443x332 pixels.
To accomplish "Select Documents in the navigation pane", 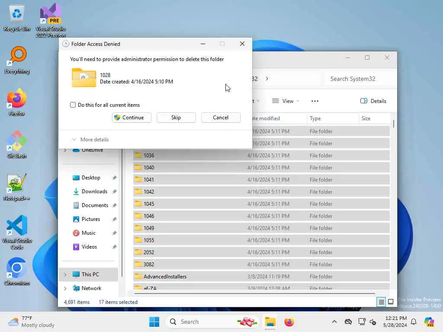I will 95,205.
